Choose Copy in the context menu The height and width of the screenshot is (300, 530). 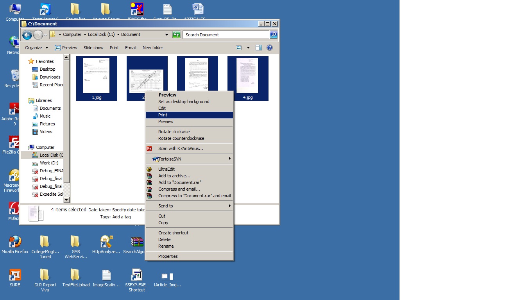189,223
